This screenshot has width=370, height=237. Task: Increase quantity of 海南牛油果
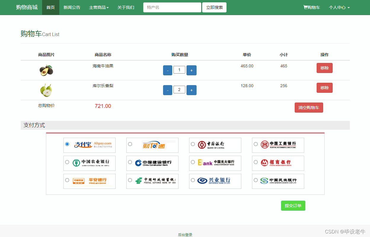[192, 70]
